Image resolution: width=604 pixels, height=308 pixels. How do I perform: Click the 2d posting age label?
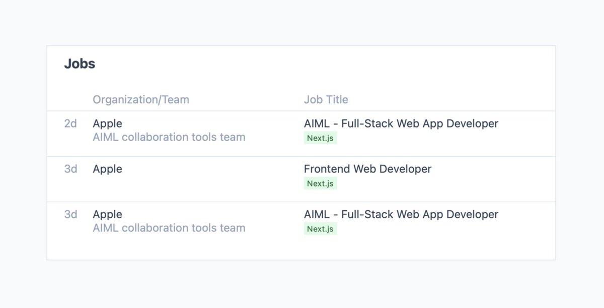tap(70, 124)
